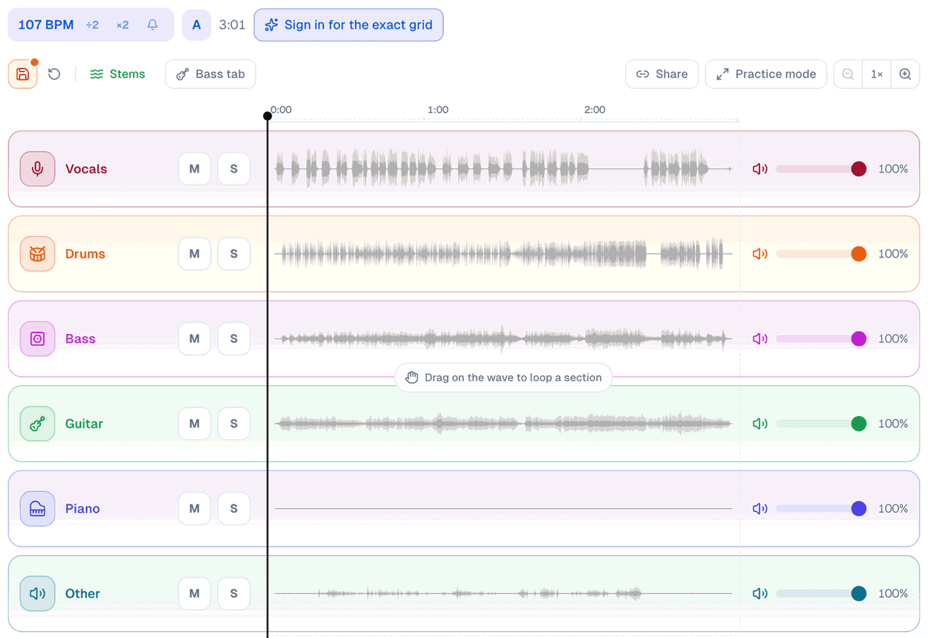Click the Piano keyboard icon

pyautogui.click(x=37, y=509)
